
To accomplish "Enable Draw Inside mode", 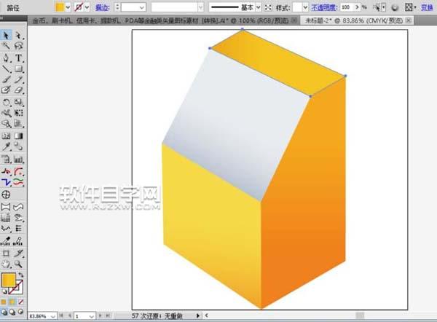I will coord(20,312).
